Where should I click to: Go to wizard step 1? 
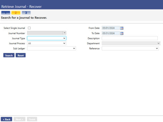point(6,13)
